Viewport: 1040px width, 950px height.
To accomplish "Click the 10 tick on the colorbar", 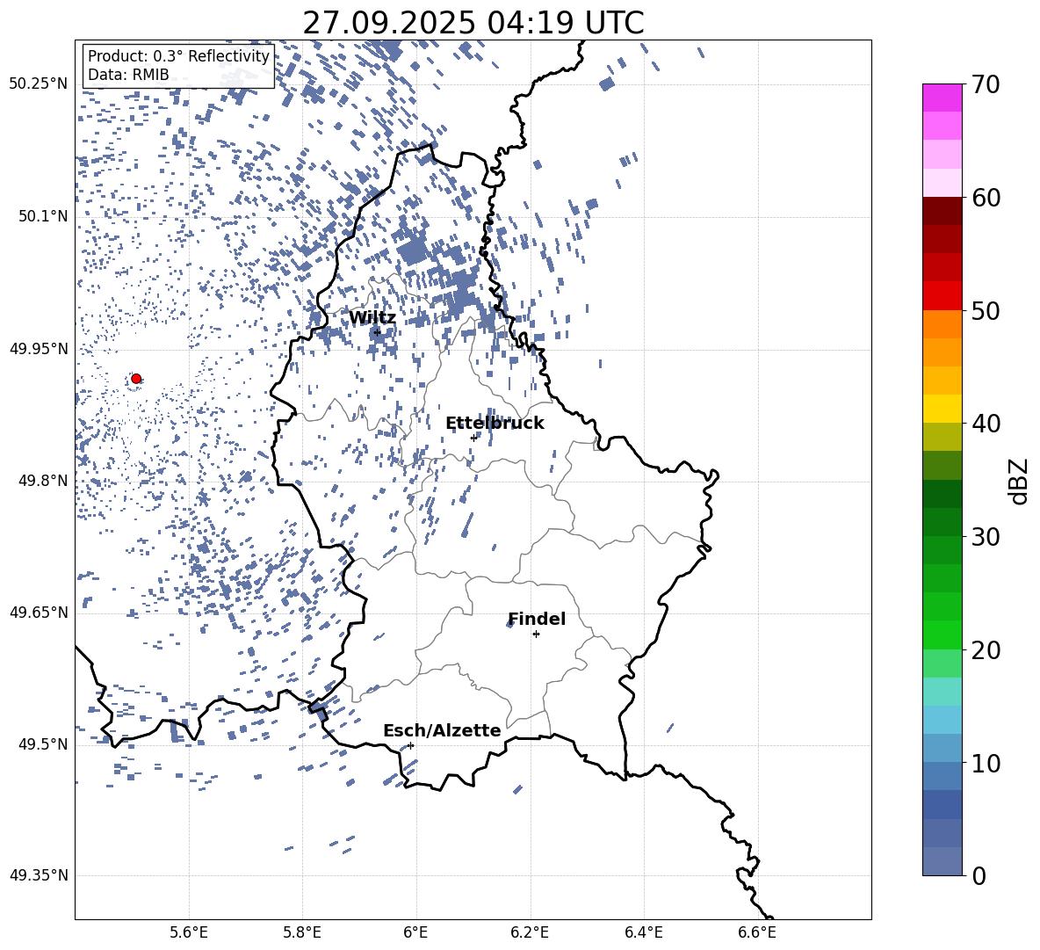I will (x=985, y=763).
